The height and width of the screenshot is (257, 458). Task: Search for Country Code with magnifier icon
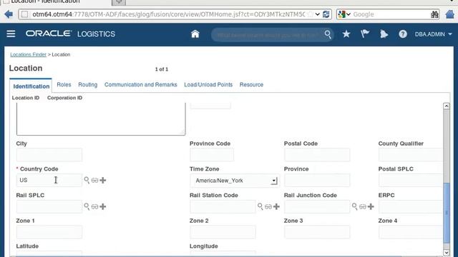(x=87, y=180)
